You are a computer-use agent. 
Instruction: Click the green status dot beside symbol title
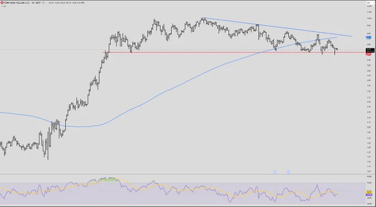43,3
